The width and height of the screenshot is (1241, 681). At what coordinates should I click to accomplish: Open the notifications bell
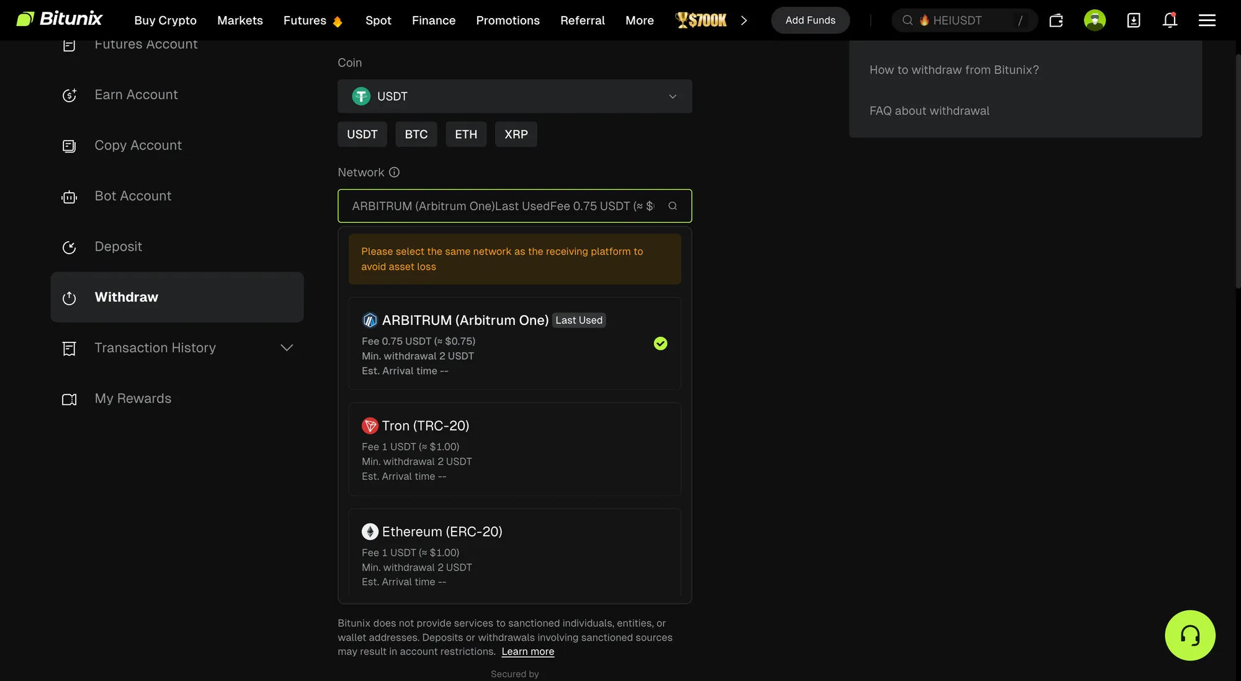[x=1170, y=20]
